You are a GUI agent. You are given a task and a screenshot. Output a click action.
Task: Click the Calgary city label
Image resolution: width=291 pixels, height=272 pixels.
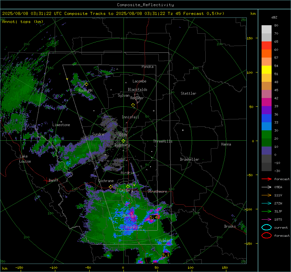[126, 190]
